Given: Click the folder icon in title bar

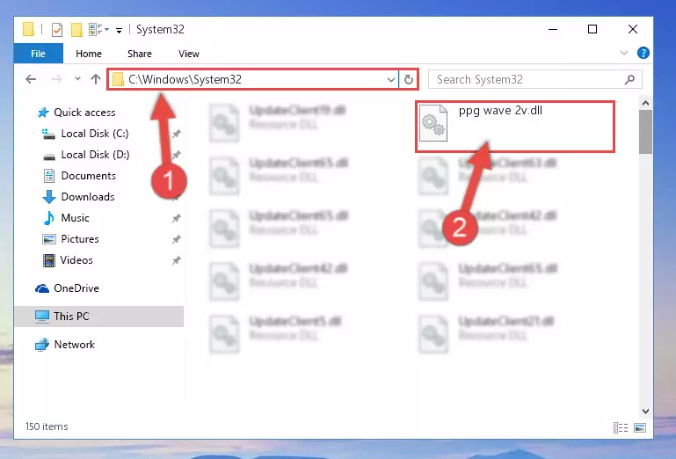Looking at the screenshot, I should (28, 29).
